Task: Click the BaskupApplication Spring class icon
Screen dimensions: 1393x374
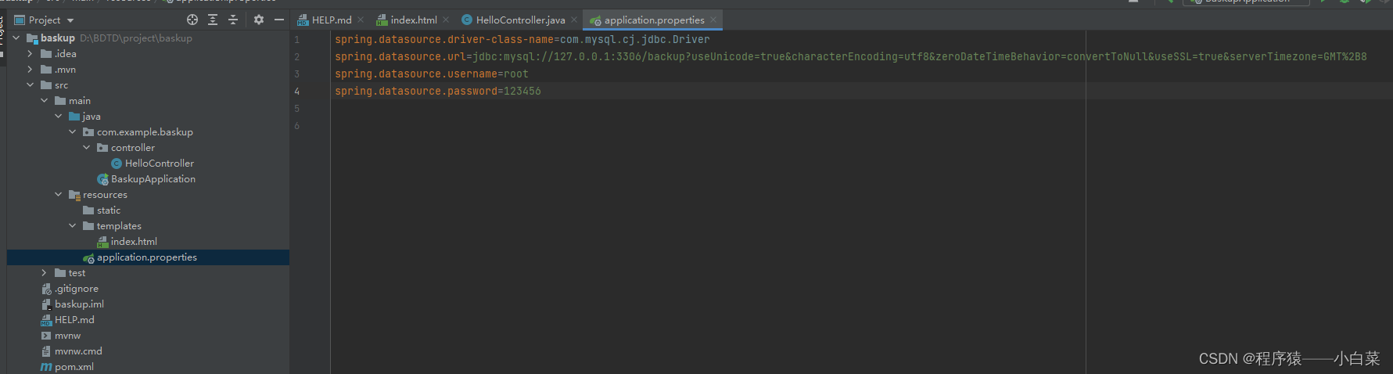Action: click(102, 179)
